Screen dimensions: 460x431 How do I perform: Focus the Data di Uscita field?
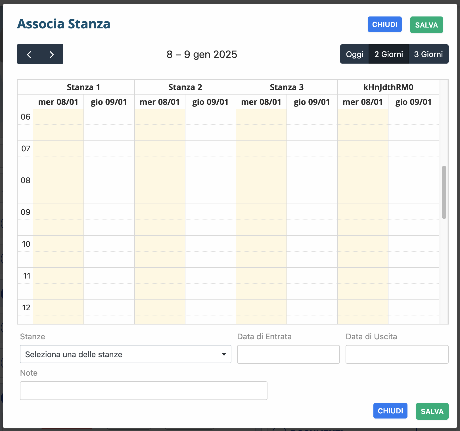click(x=397, y=354)
